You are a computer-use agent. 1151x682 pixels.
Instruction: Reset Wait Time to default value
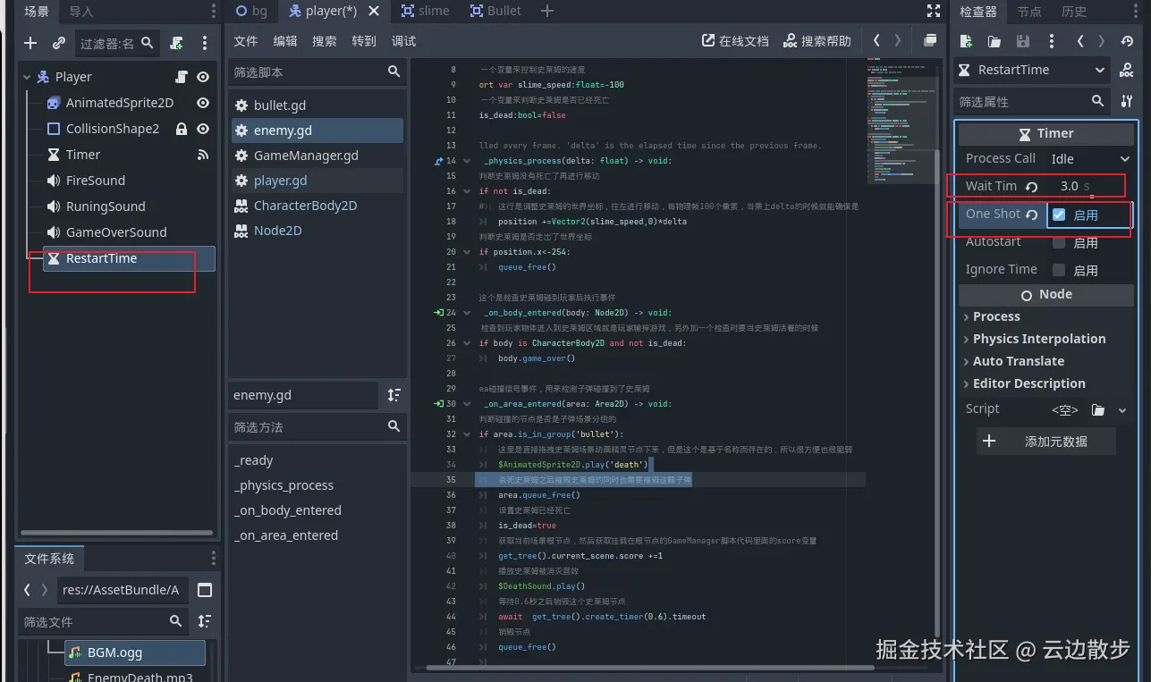pos(1032,187)
